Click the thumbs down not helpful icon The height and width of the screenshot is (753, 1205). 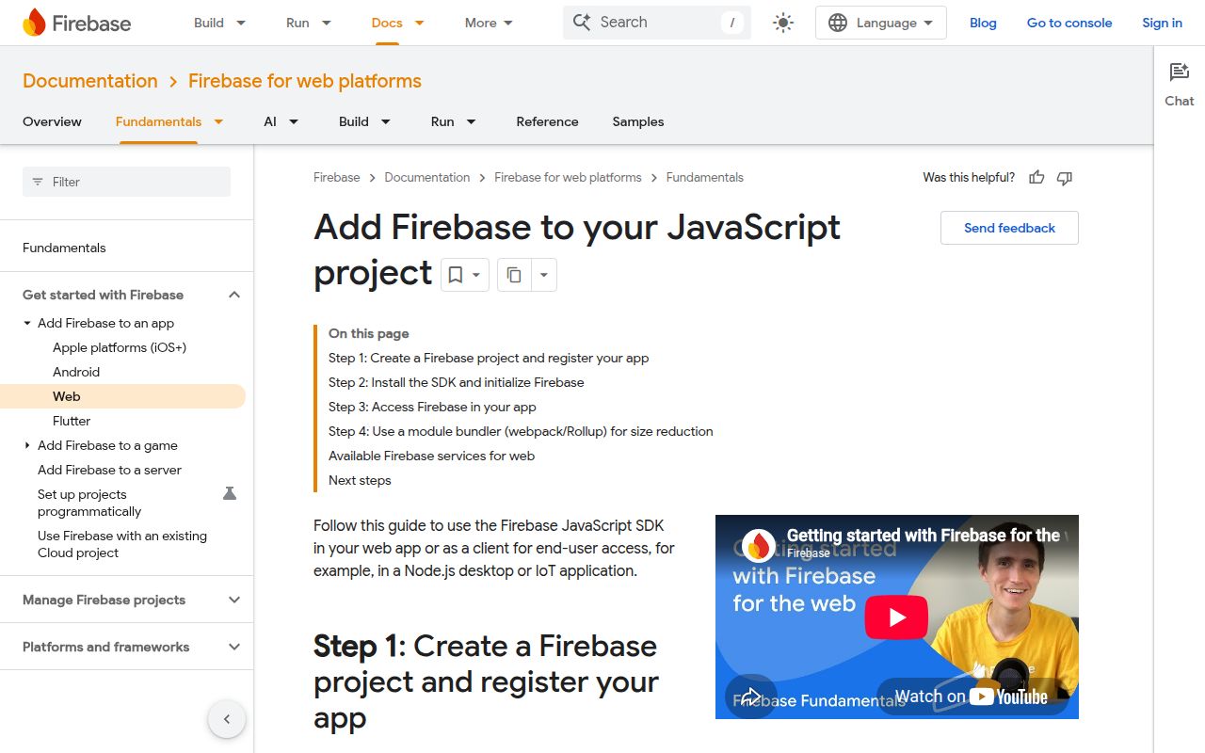click(1065, 177)
